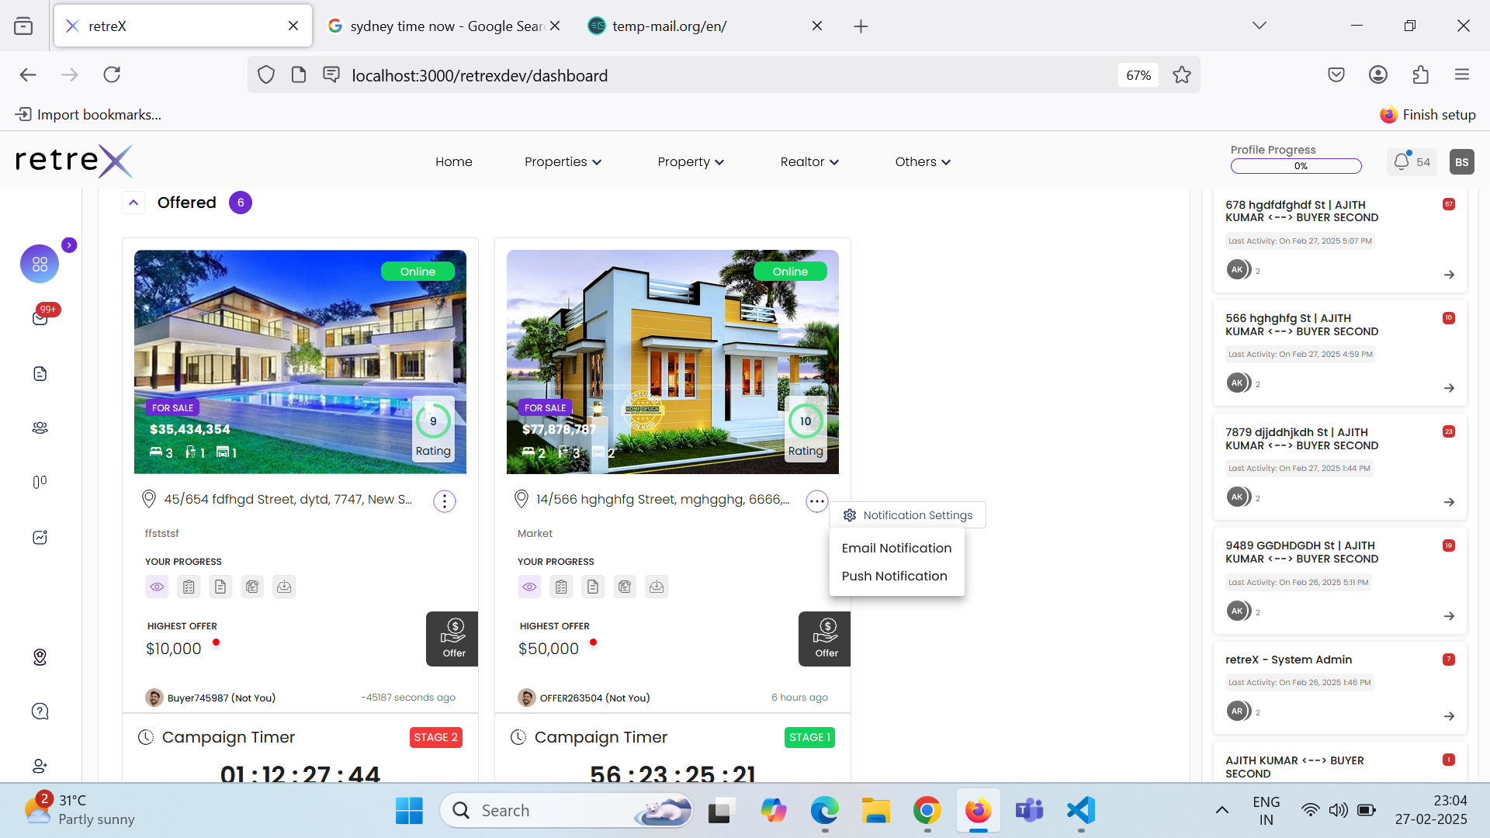The width and height of the screenshot is (1490, 838).
Task: Click the Home navigation link
Action: [454, 162]
